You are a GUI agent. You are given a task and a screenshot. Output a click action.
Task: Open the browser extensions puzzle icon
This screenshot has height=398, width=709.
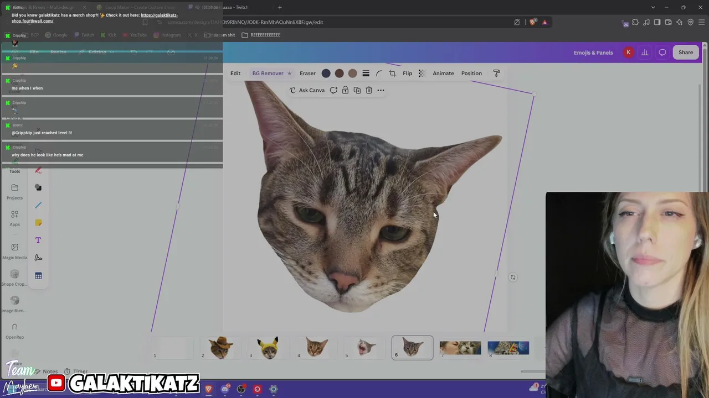point(635,22)
